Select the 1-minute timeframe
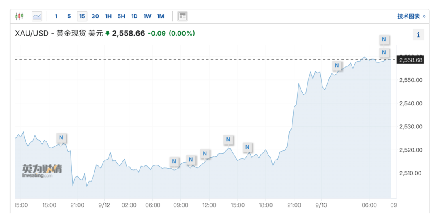Screen dimensions: 438x214 point(56,16)
